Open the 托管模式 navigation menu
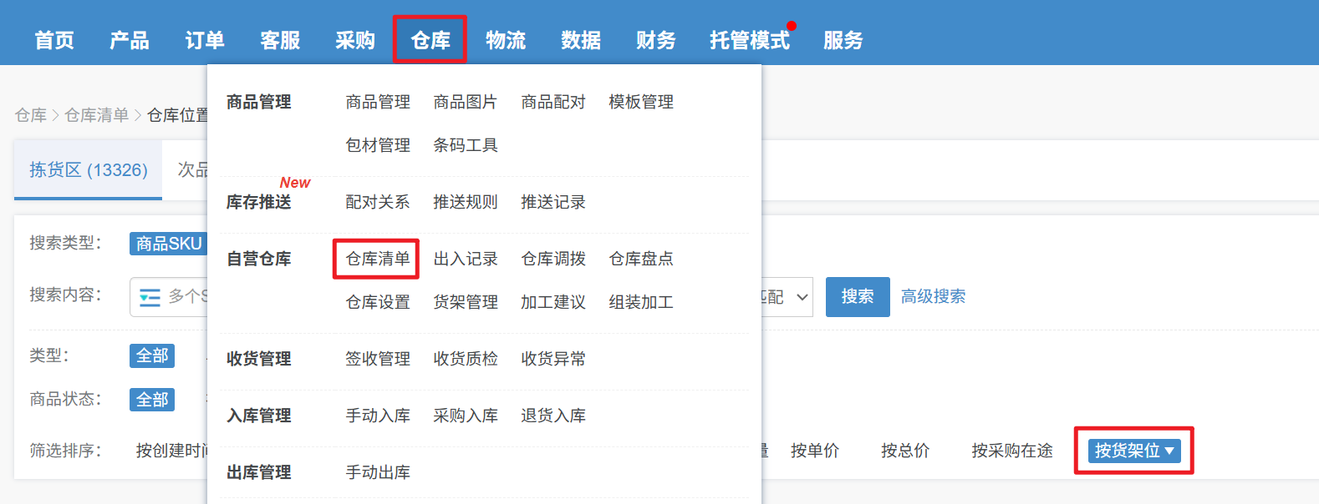This screenshot has height=504, width=1319. 749,40
